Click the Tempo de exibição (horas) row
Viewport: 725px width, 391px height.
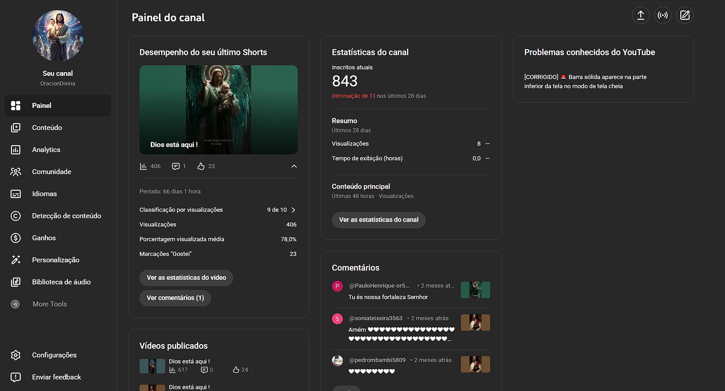click(411, 159)
